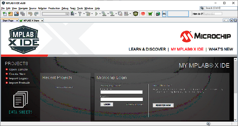Click the New File toolbar icon
Image resolution: width=238 pixels, height=126 pixels.
(x=5, y=14)
